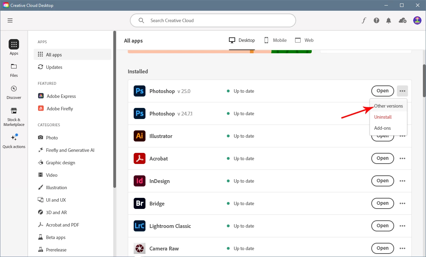Open more options for Acrobat
The height and width of the screenshot is (257, 426).
pyautogui.click(x=402, y=158)
